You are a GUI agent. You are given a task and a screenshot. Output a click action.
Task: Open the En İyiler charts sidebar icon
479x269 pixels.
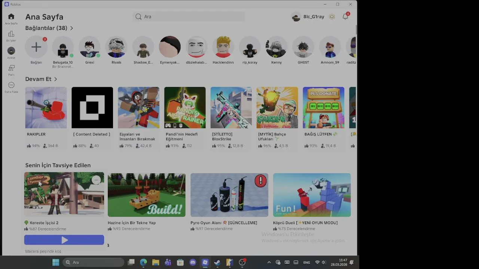click(x=11, y=34)
